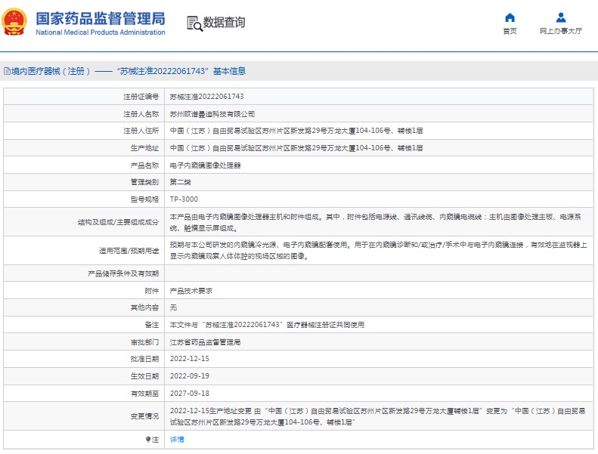598x454 pixels.
Task: Click the 境内医疗器械（注册）breadcrumb heading text
Action: click(x=50, y=71)
